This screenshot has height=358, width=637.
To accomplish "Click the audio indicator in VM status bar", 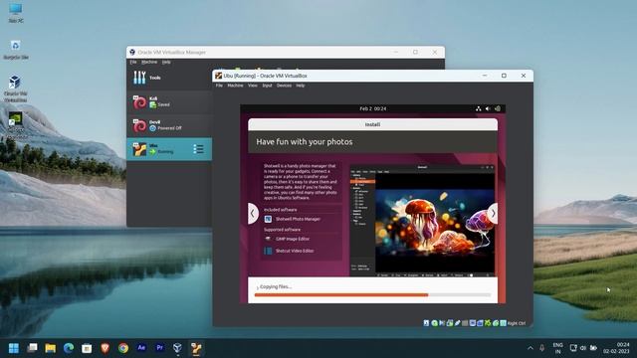I will [x=442, y=323].
